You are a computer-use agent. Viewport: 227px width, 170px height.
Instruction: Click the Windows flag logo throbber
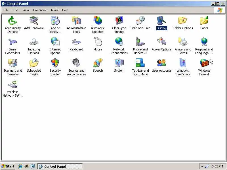pyautogui.click(x=220, y=10)
